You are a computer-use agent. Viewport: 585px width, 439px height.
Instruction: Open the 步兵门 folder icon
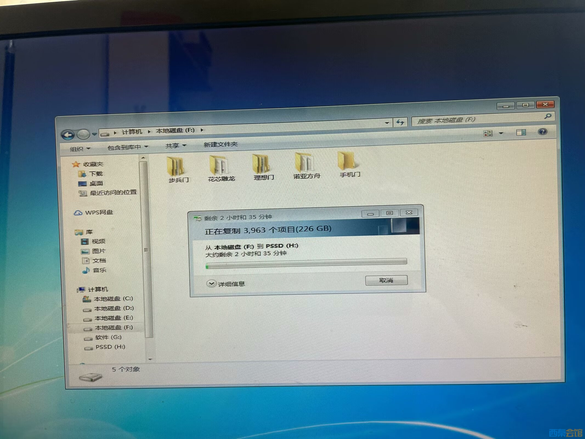click(x=176, y=167)
